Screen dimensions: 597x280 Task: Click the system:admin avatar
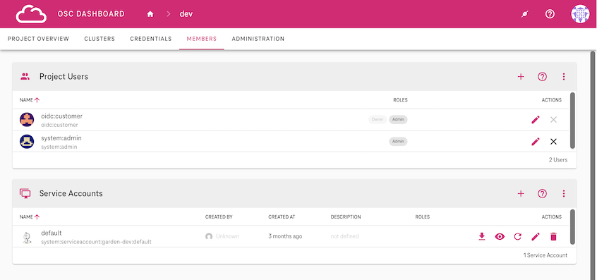click(27, 142)
